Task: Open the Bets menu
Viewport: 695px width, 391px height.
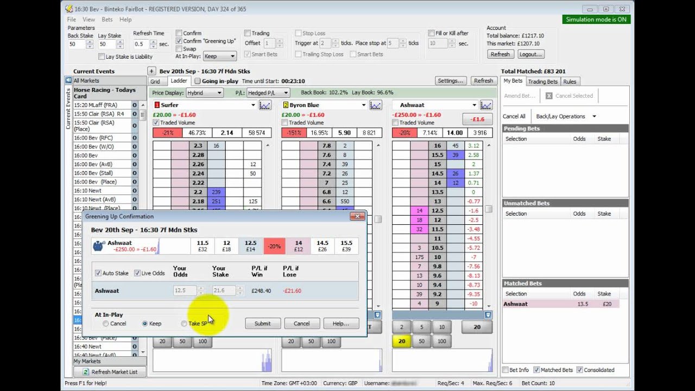Action: (107, 20)
